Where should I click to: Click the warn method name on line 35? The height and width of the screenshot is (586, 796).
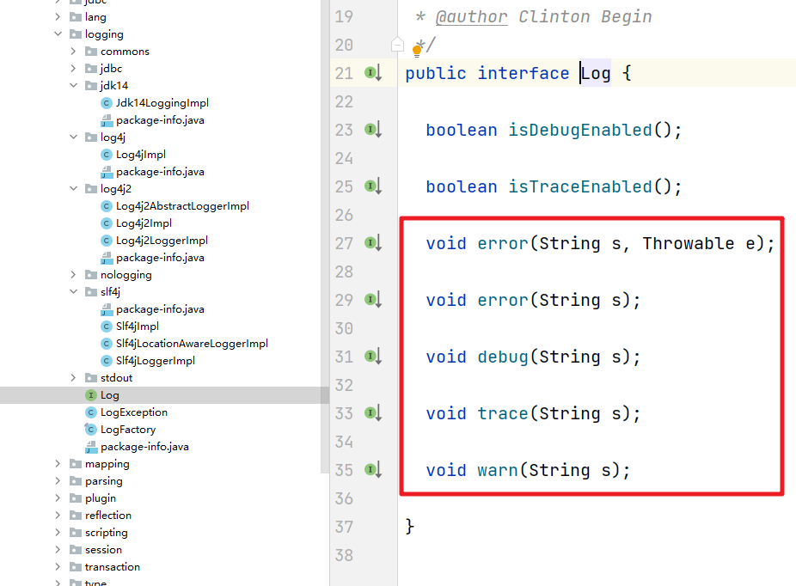tap(498, 470)
